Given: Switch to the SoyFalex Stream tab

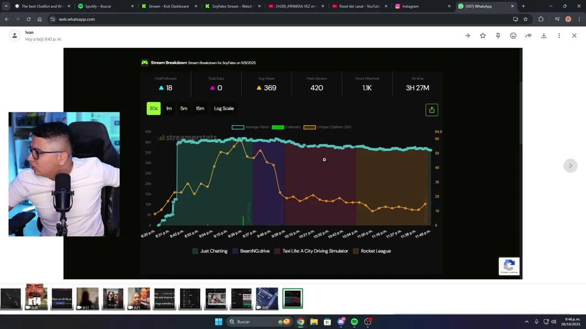Looking at the screenshot, I should click(x=232, y=6).
